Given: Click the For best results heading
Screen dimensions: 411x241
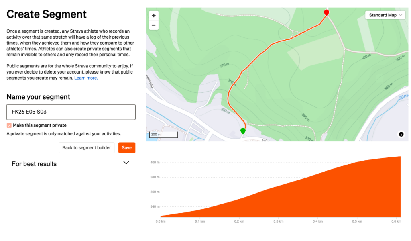Looking at the screenshot, I should click(x=34, y=164).
